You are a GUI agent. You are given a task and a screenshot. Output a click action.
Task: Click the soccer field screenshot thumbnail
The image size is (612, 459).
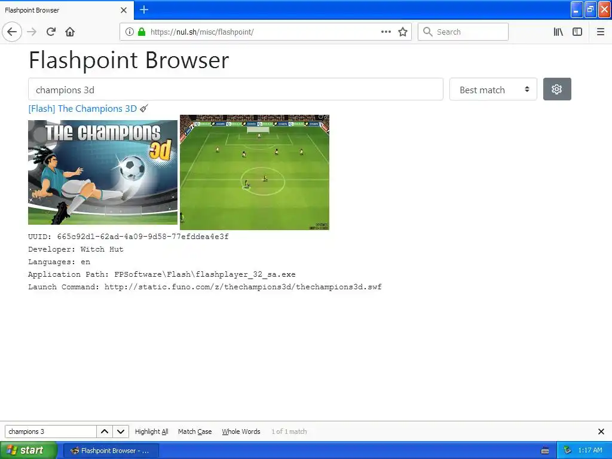tap(255, 172)
